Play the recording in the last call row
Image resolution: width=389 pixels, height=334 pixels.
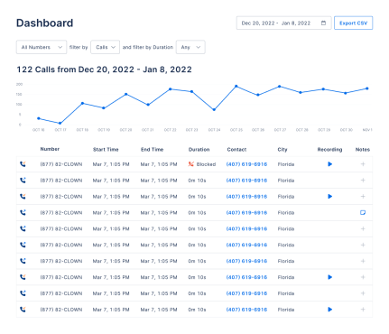330,310
